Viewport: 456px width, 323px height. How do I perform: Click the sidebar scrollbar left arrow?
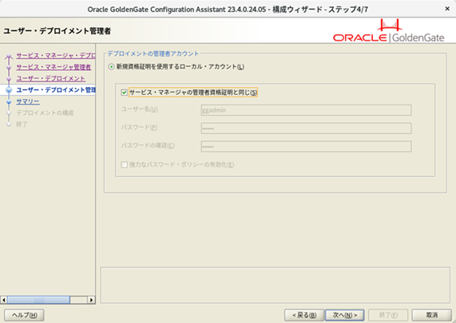pyautogui.click(x=4, y=300)
